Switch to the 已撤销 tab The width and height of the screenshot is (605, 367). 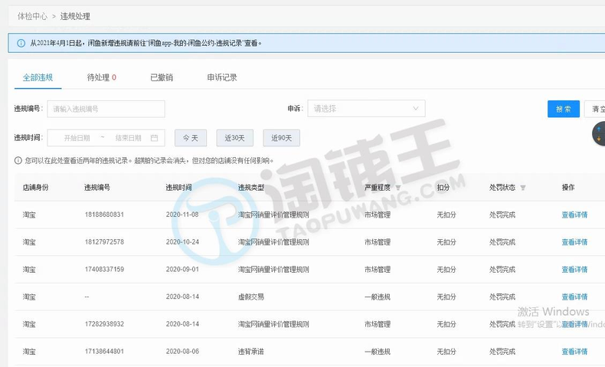(x=162, y=77)
